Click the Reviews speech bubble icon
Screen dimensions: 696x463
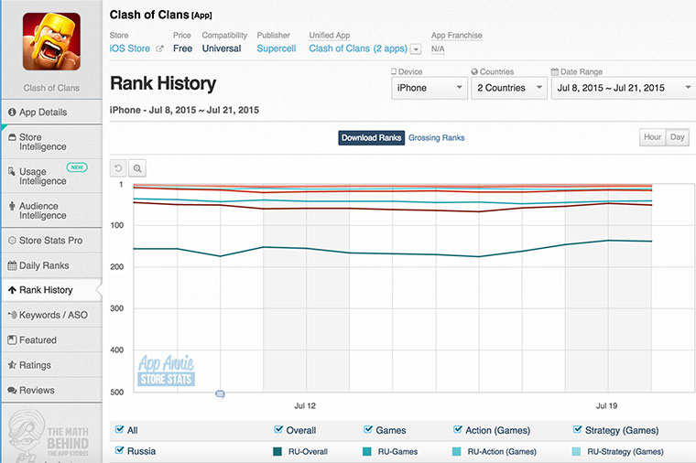(12, 391)
